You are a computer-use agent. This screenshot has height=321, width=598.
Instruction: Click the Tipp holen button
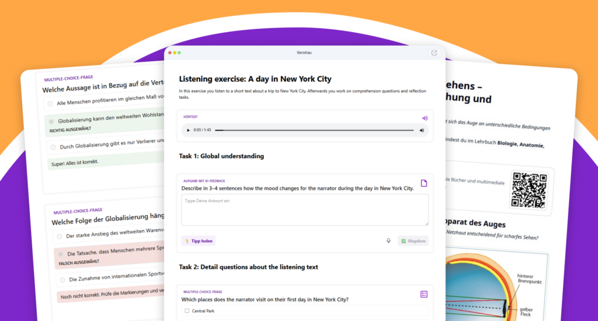pos(199,240)
